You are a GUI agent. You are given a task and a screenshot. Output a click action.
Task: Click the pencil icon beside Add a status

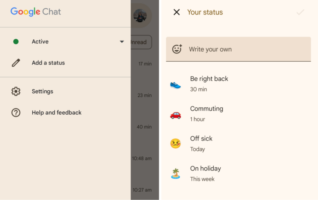tap(16, 63)
